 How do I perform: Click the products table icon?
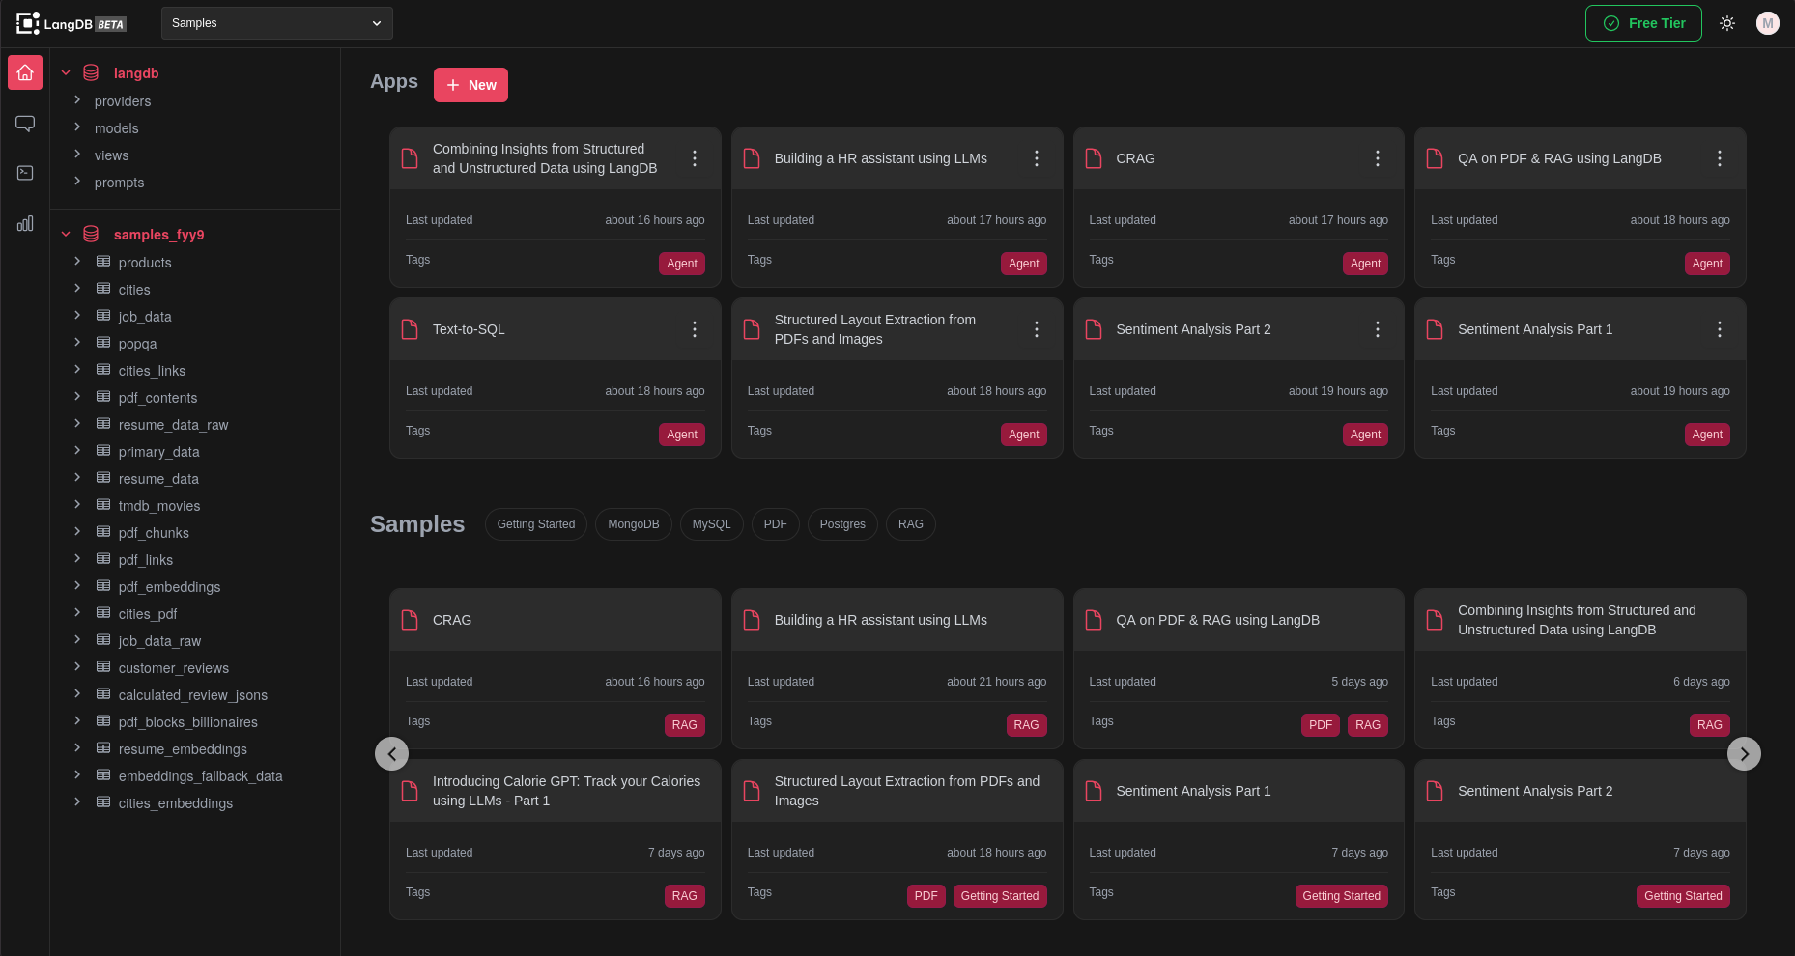103,262
